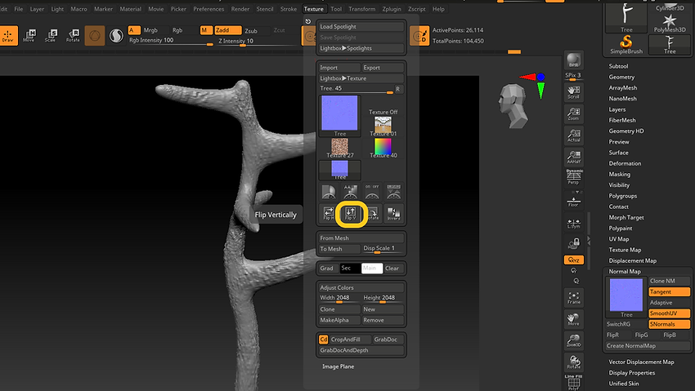Open the Zplugin menu

pyautogui.click(x=392, y=9)
